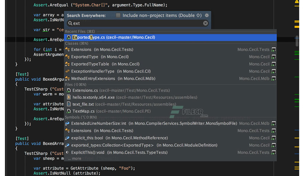Click project icon on ExtendedLineNumberSize row
304x176 pixels.
click(x=273, y=124)
